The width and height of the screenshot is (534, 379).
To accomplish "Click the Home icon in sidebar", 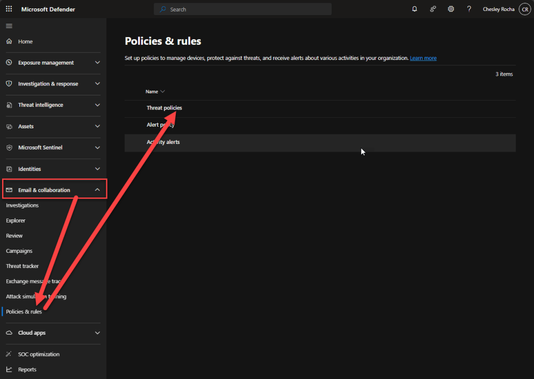I will [9, 42].
